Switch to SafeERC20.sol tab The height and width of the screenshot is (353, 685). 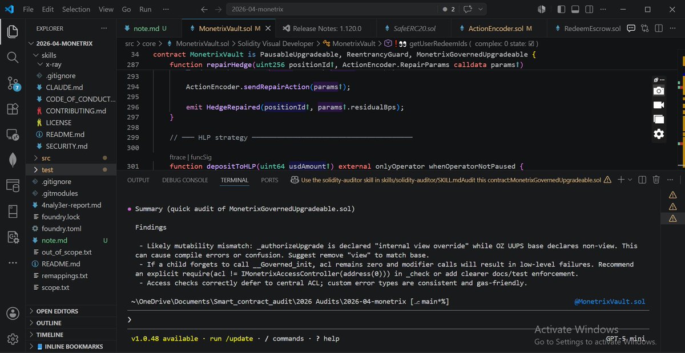[414, 29]
